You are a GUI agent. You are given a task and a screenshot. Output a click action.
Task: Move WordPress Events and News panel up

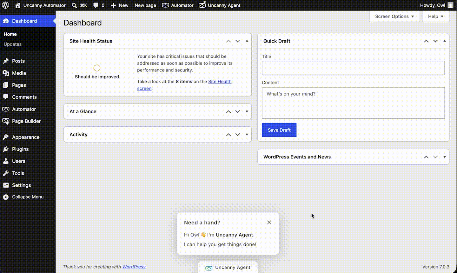click(x=426, y=157)
